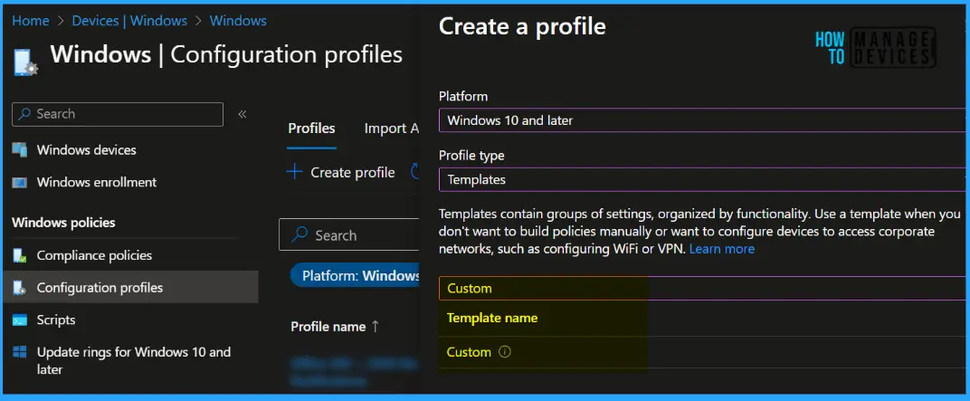Focus the profiles list Search box

click(349, 235)
